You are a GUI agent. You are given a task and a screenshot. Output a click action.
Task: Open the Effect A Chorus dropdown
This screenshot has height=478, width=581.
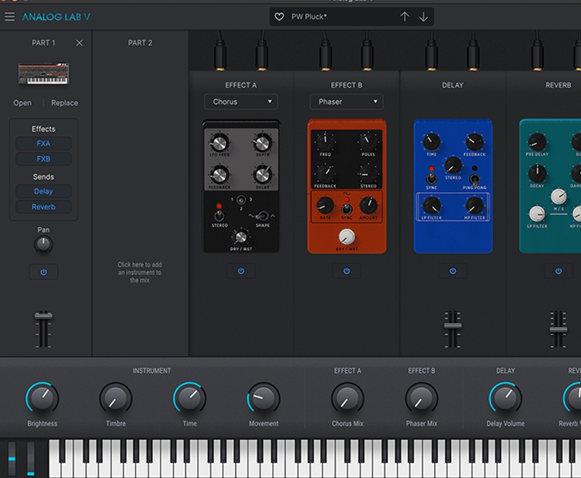(x=241, y=102)
